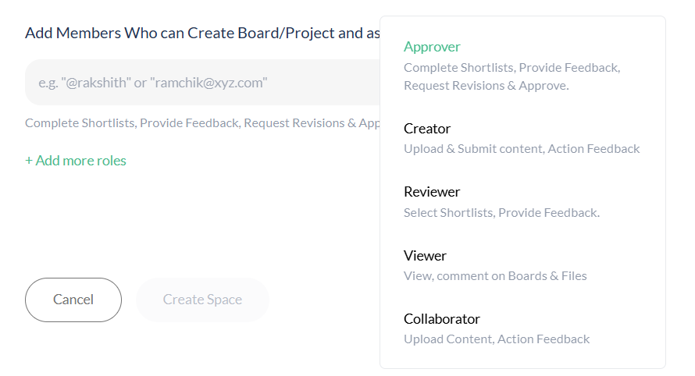
Task: Select the Approver role option
Action: pos(432,47)
